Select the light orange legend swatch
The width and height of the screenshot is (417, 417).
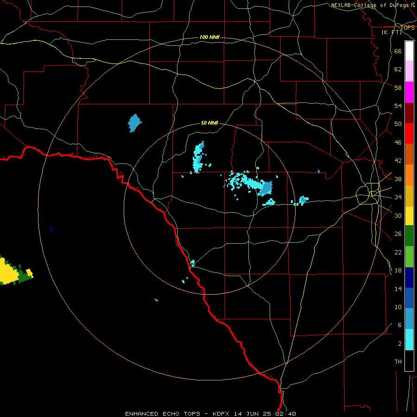[409, 175]
